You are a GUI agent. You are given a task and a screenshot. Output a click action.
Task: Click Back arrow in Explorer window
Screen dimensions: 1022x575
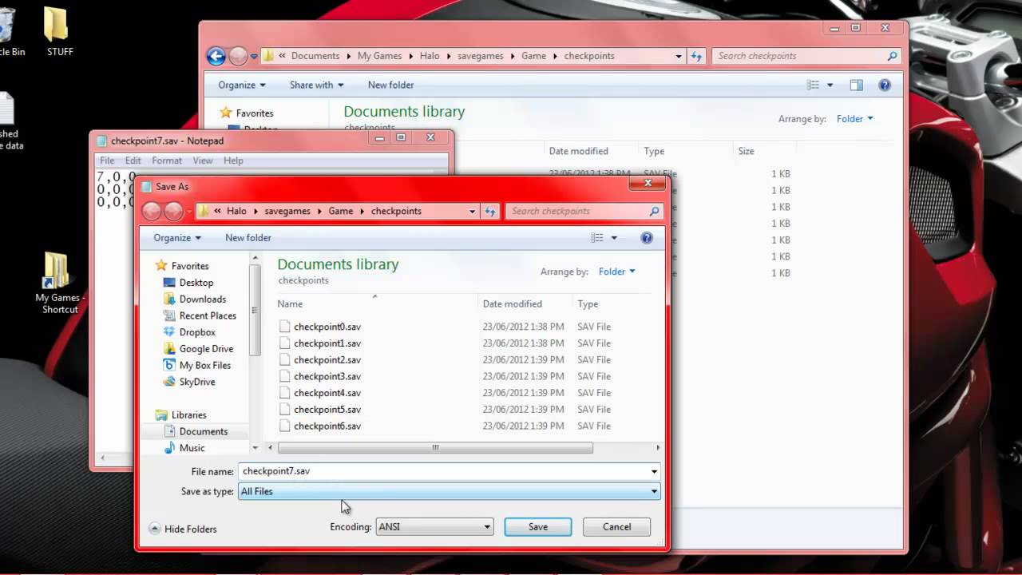216,56
